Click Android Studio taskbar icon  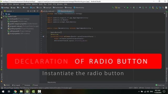click(x=27, y=92)
